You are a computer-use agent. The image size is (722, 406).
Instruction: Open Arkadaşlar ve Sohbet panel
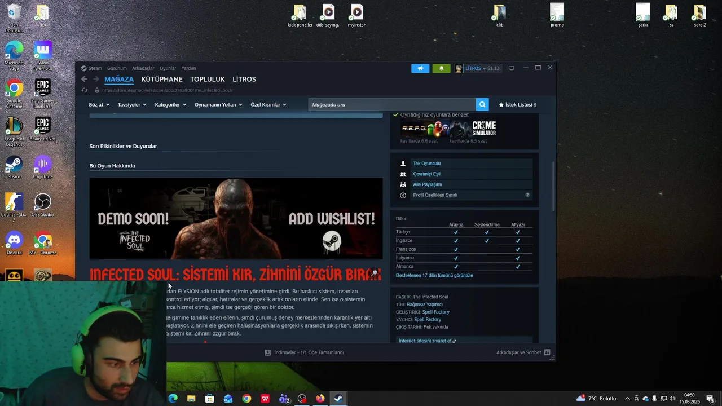tap(523, 352)
